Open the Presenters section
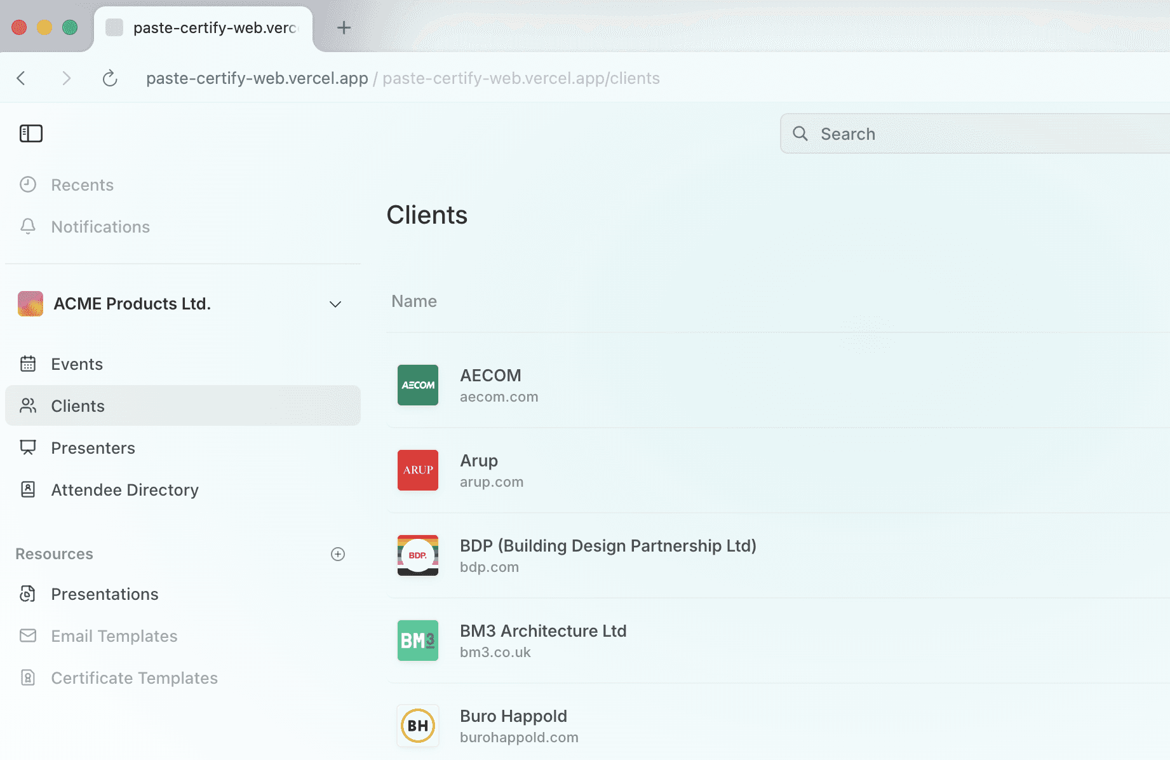This screenshot has width=1170, height=760. click(x=183, y=448)
